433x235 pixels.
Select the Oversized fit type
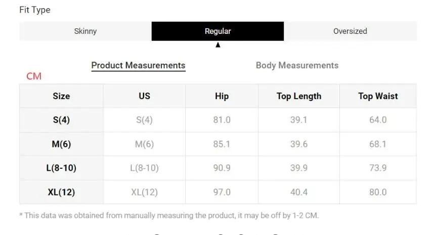(x=350, y=31)
